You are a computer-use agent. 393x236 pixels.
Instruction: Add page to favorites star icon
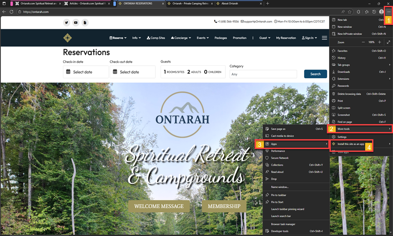[x=349, y=12]
